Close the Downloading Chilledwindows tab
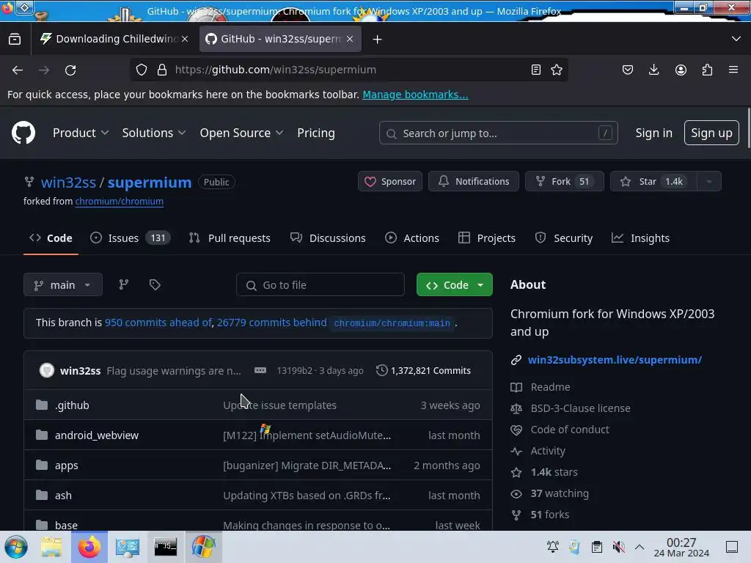Image resolution: width=751 pixels, height=563 pixels. tap(185, 40)
